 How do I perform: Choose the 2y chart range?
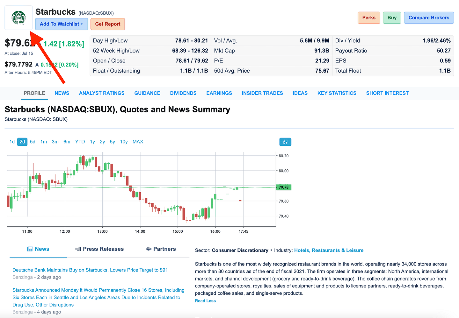(x=102, y=142)
